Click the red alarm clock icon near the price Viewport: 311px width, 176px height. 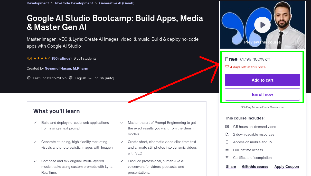coord(227,66)
